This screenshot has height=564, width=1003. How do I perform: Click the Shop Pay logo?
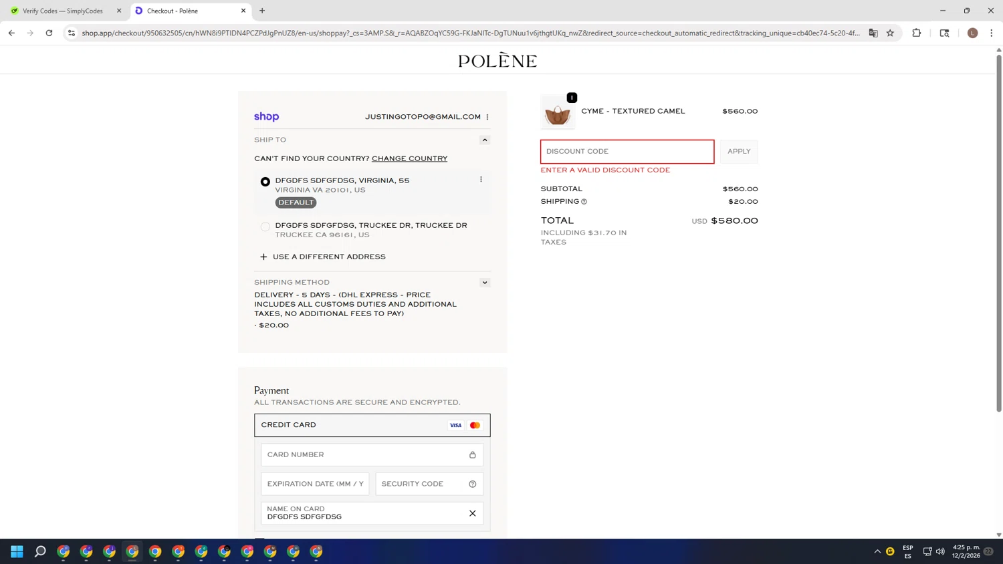click(x=266, y=117)
